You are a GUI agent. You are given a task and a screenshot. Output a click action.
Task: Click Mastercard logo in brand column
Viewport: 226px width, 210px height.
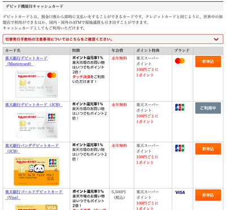pos(180,61)
